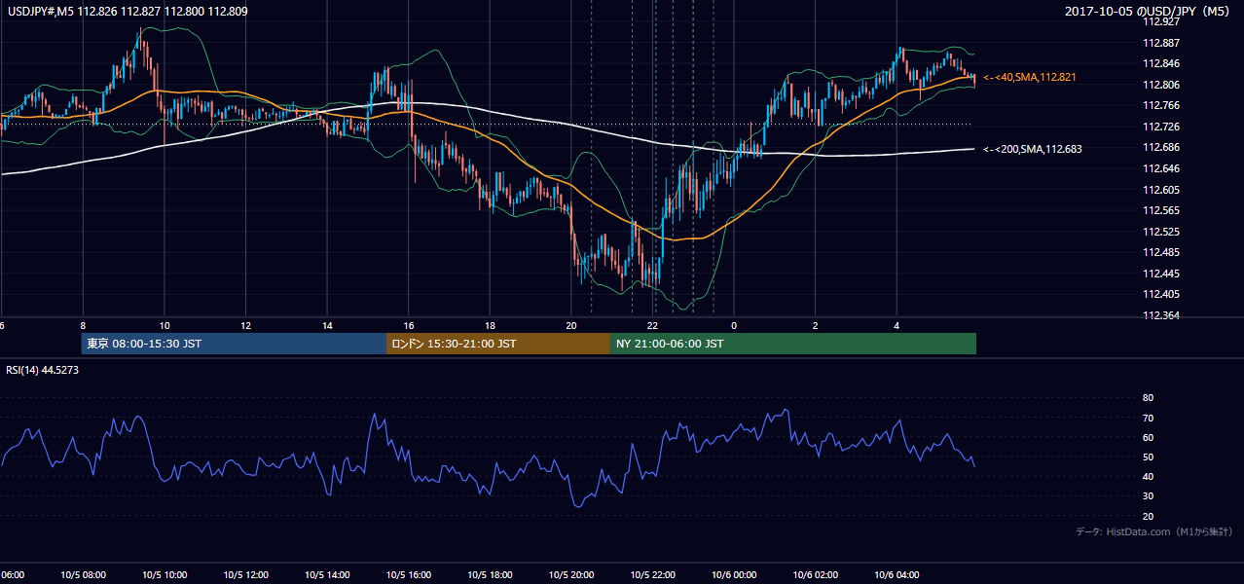Click hour label 4 under the price chart
This screenshot has width=1244, height=584.
coord(897,325)
